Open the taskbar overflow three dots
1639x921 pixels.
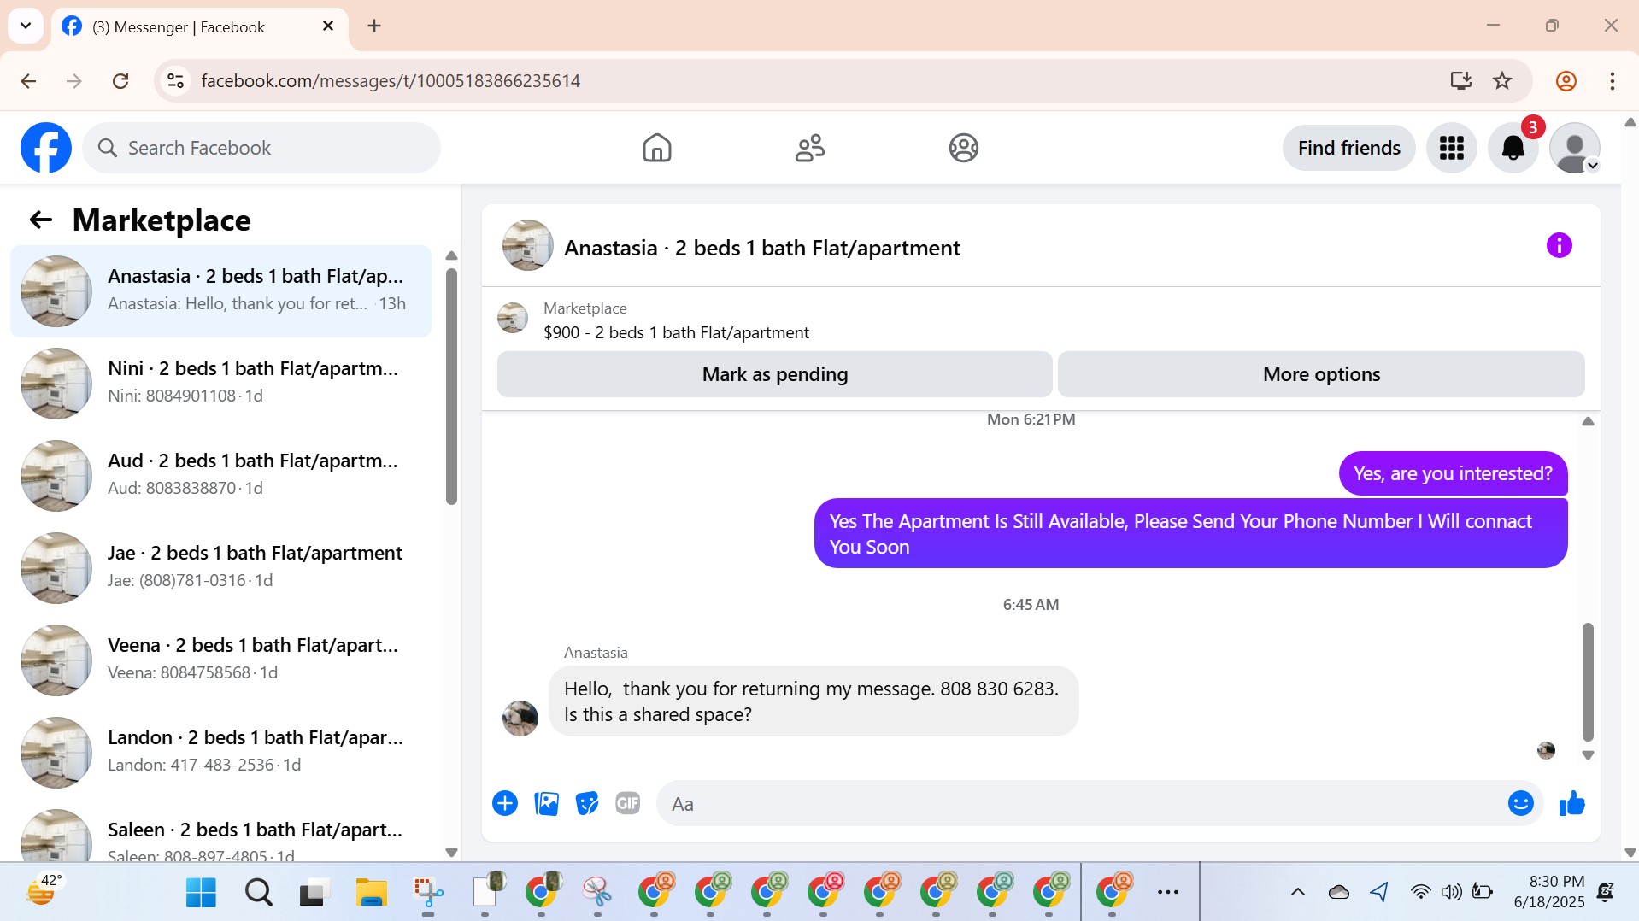tap(1167, 893)
